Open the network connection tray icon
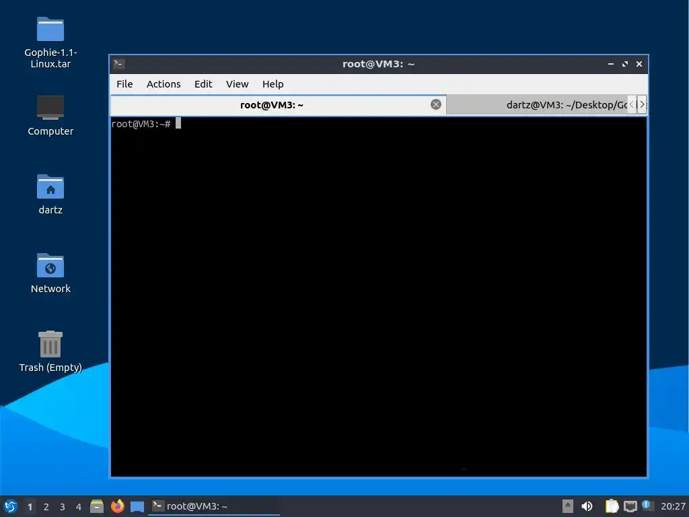This screenshot has height=517, width=689. (630, 506)
